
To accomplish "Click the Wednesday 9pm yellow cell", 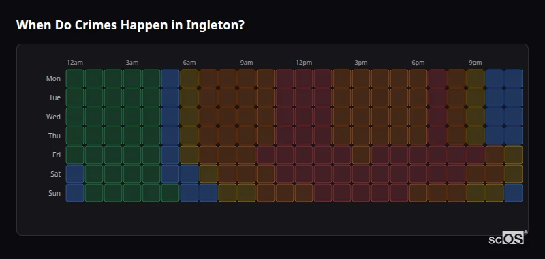I will pyautogui.click(x=476, y=117).
